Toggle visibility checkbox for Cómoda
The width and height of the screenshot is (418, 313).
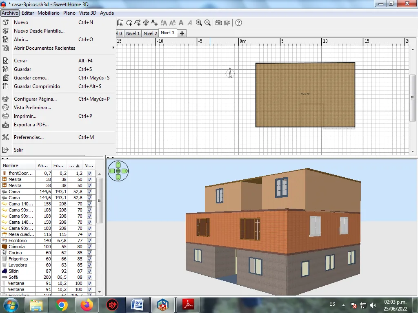[x=89, y=247]
